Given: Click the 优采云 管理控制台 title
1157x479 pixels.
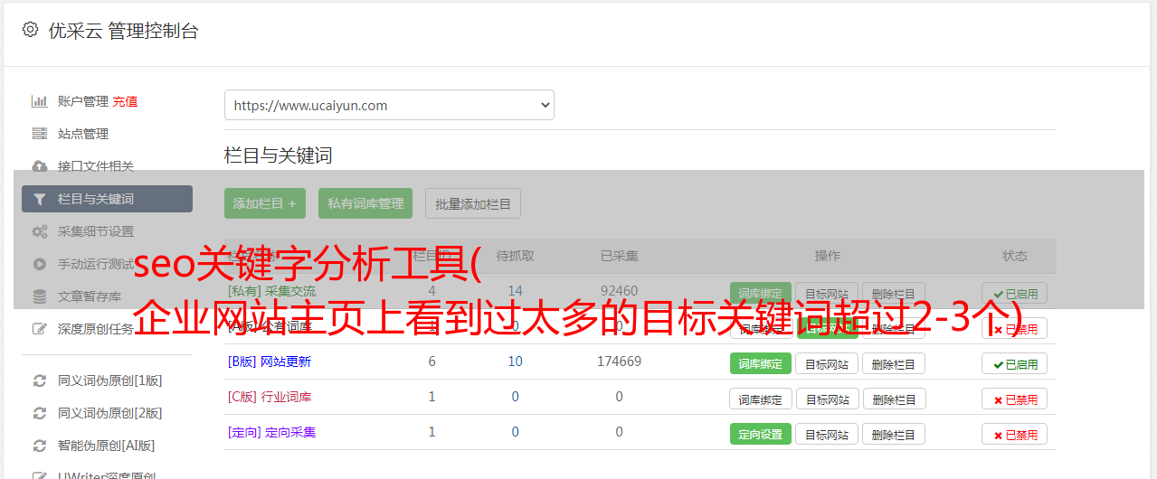Looking at the screenshot, I should coord(123,31).
